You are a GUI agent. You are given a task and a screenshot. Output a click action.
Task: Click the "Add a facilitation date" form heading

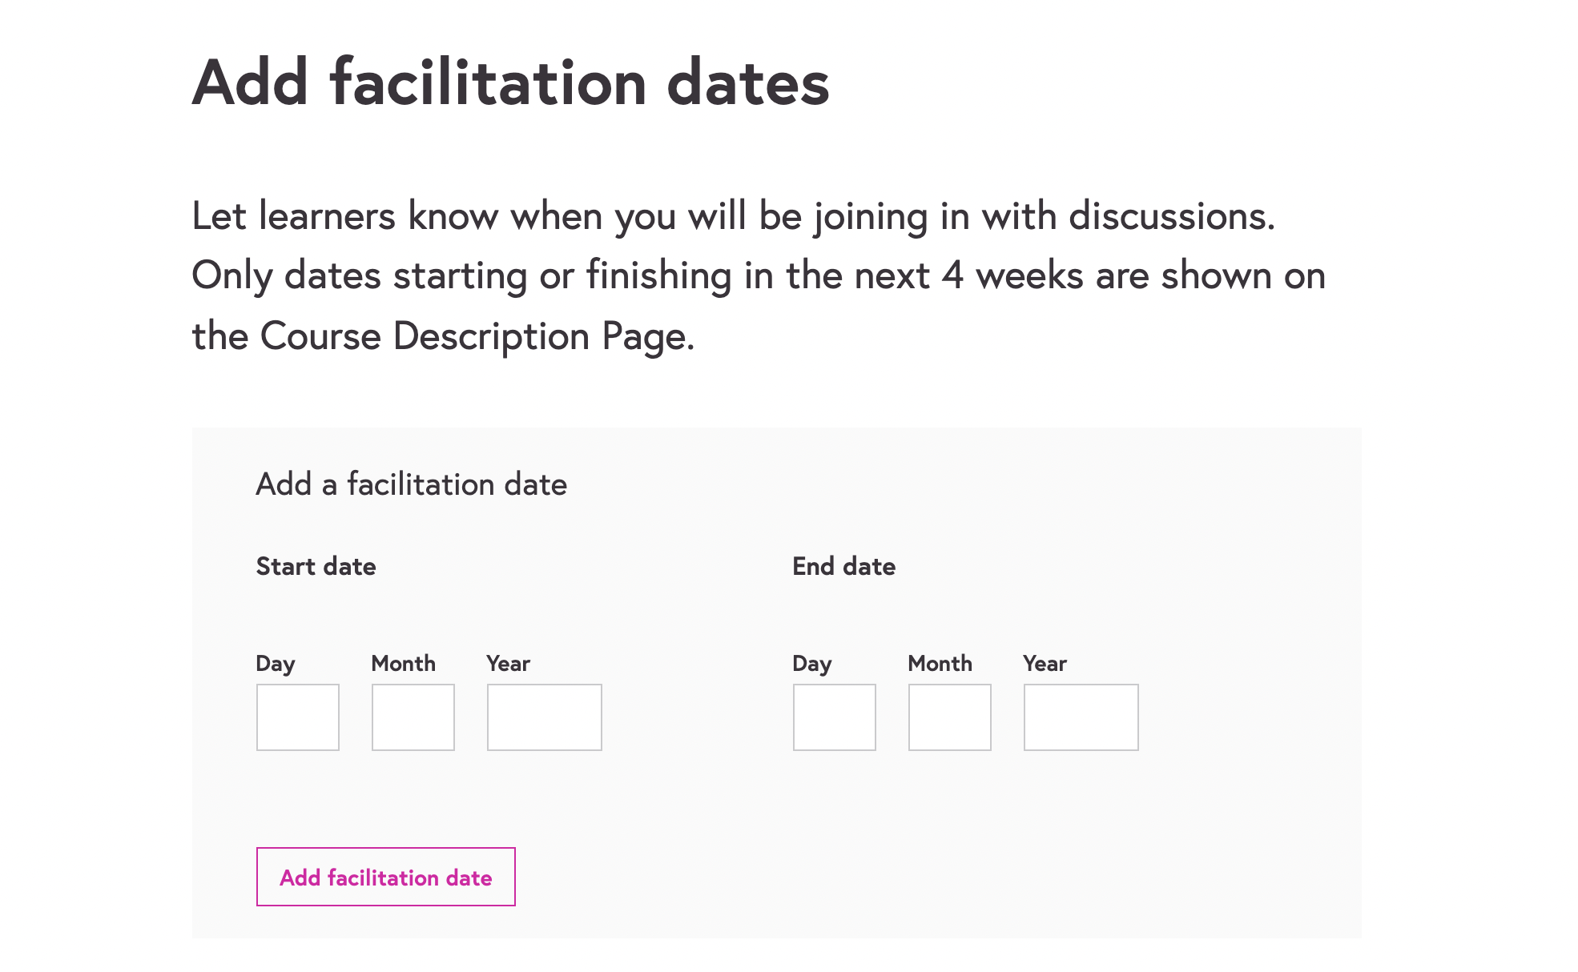(x=411, y=484)
